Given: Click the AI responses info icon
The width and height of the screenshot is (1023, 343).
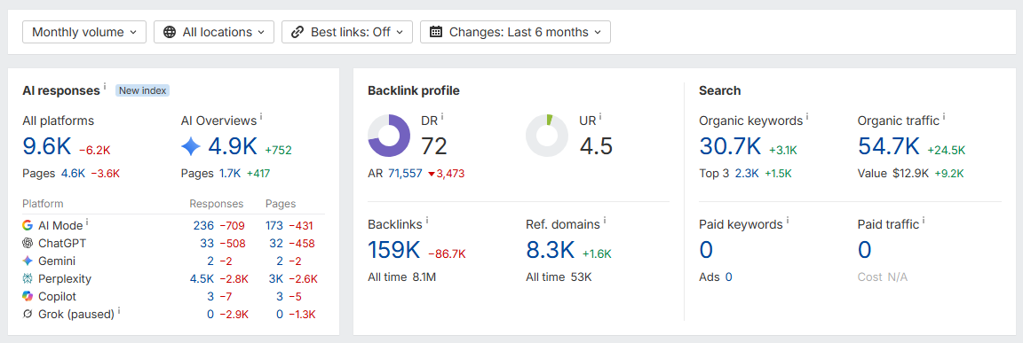Looking at the screenshot, I should (x=105, y=87).
